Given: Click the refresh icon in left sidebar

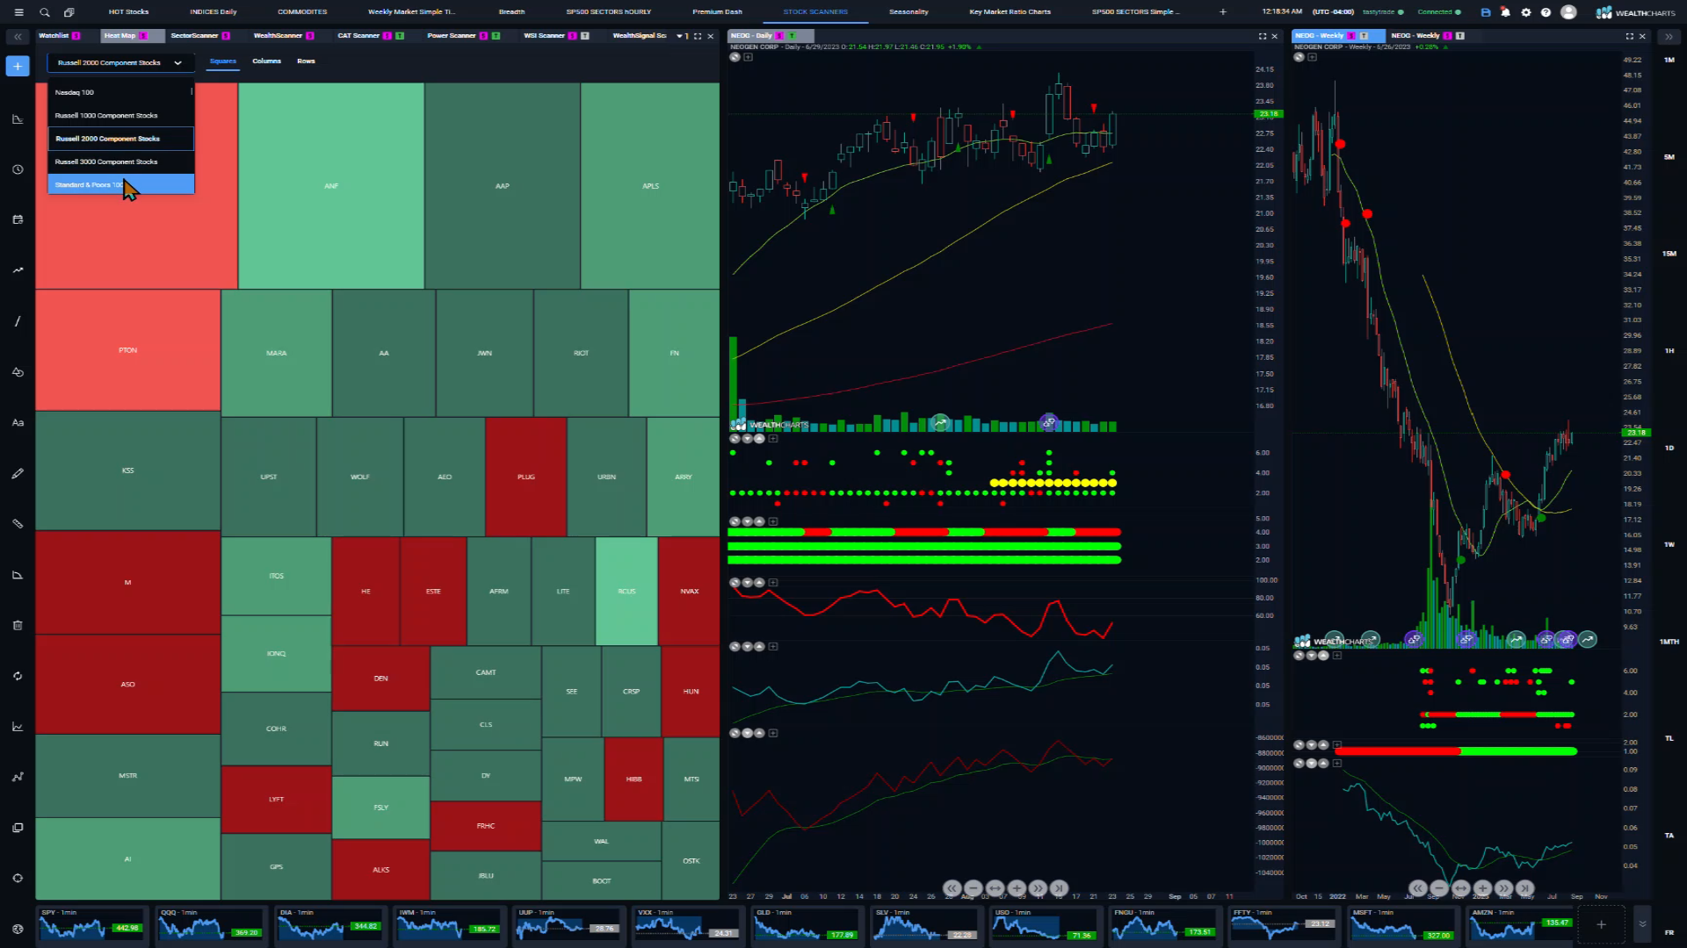Looking at the screenshot, I should (x=18, y=676).
